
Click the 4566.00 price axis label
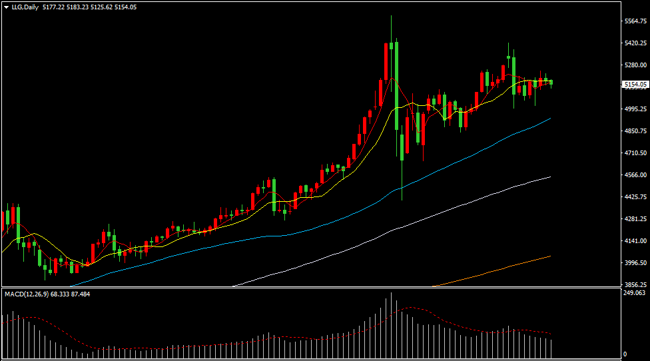pos(635,175)
